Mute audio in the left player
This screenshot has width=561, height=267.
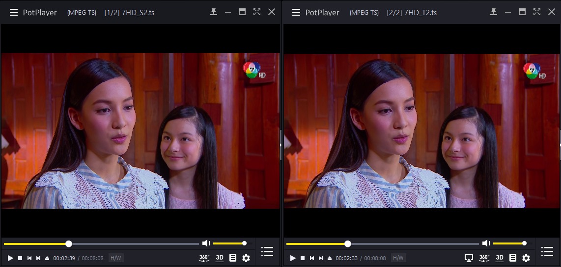click(206, 243)
